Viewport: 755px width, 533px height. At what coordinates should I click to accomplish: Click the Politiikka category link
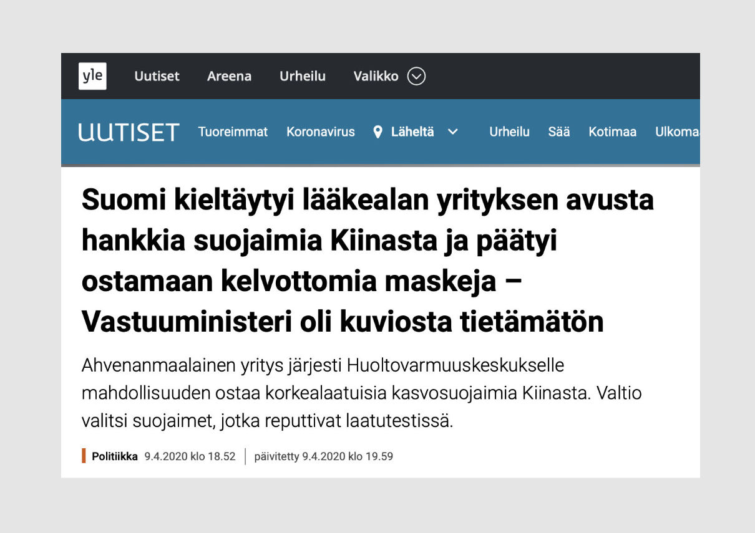click(115, 456)
